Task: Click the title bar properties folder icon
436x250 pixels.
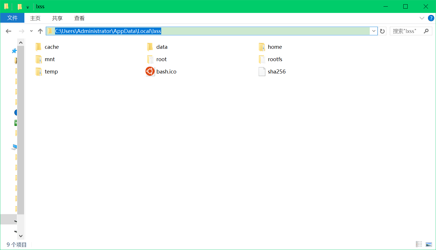Action: (x=20, y=7)
